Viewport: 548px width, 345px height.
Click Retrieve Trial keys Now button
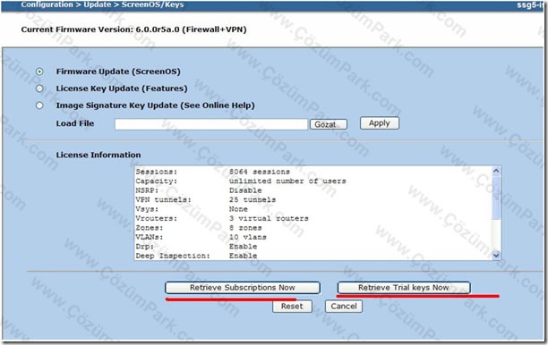pyautogui.click(x=404, y=288)
